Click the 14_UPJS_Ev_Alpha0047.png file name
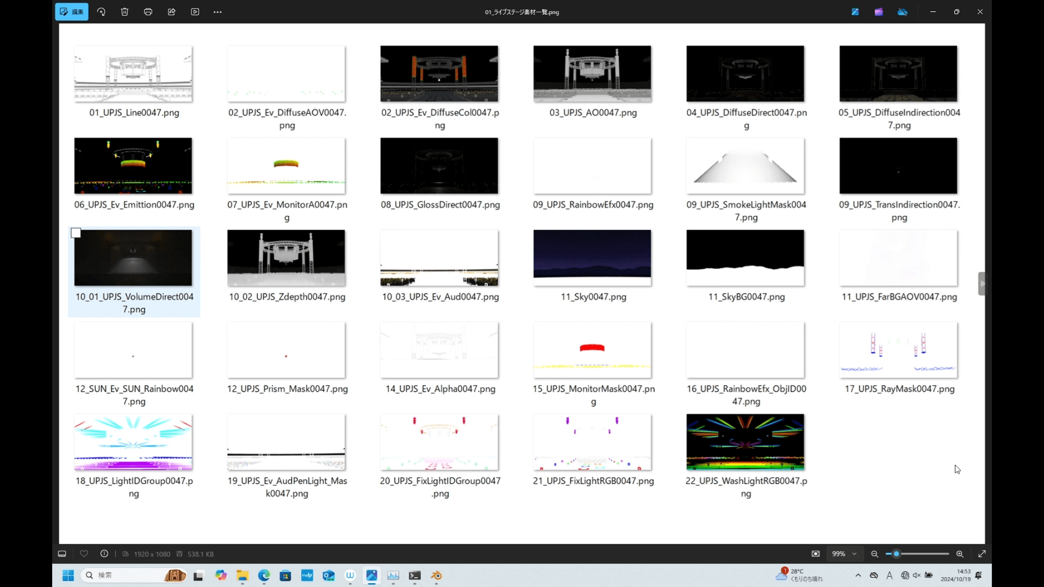The image size is (1044, 587). (440, 389)
